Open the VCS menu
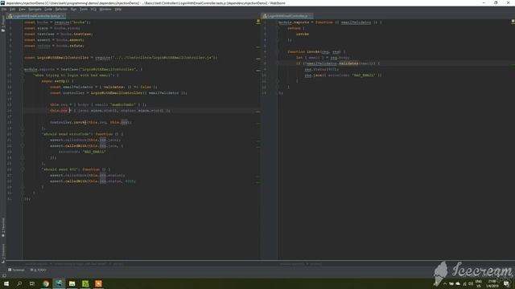 93,9
